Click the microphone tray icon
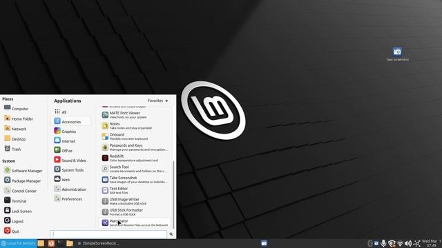The image size is (442, 248). pyautogui.click(x=383, y=243)
